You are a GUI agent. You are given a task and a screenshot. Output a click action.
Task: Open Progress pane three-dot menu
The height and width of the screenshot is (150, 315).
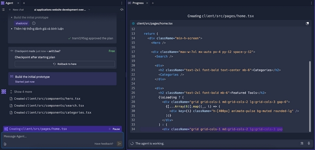(x=312, y=3)
